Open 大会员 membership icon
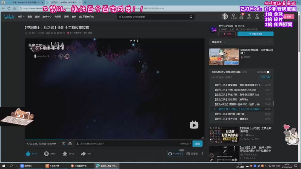This screenshot has width=301, height=169. tap(233, 17)
